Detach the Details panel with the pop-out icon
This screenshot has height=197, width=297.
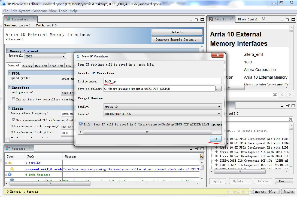tap(288, 19)
